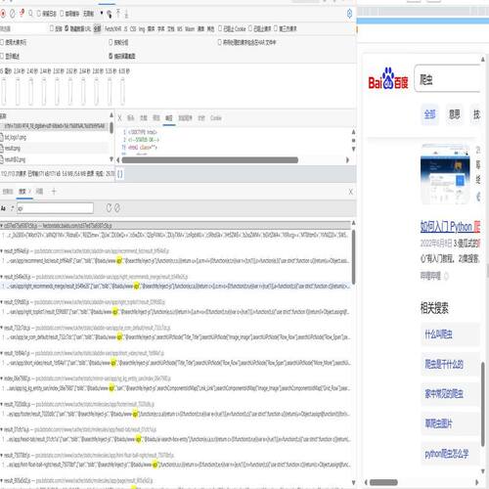The image size is (489, 489).
Task: Click the search query input field in drawer
Action: [x=55, y=208]
